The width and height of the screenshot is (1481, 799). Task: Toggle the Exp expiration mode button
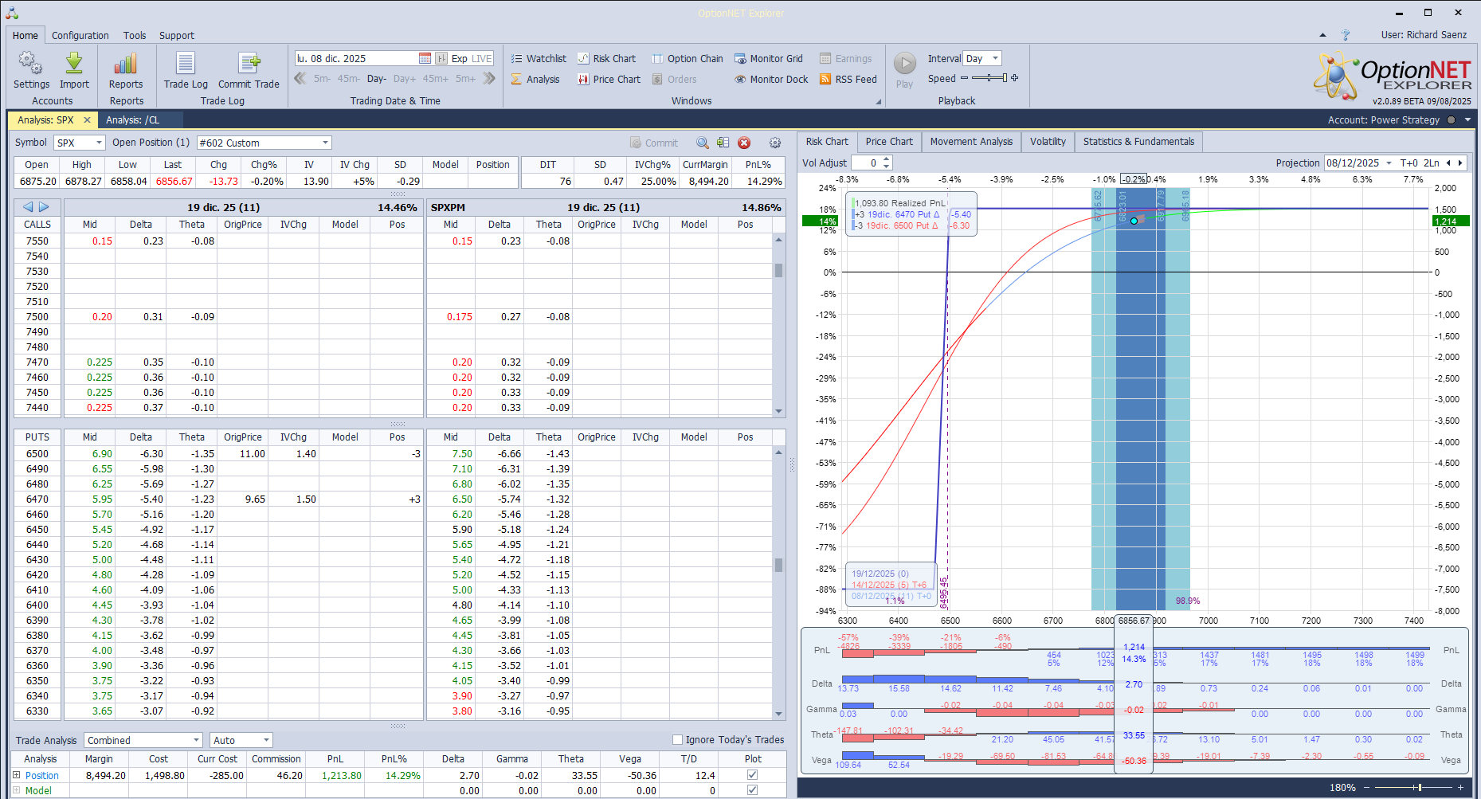click(x=459, y=58)
